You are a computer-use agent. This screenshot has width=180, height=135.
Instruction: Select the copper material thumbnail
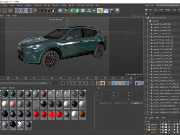click(x=43, y=94)
